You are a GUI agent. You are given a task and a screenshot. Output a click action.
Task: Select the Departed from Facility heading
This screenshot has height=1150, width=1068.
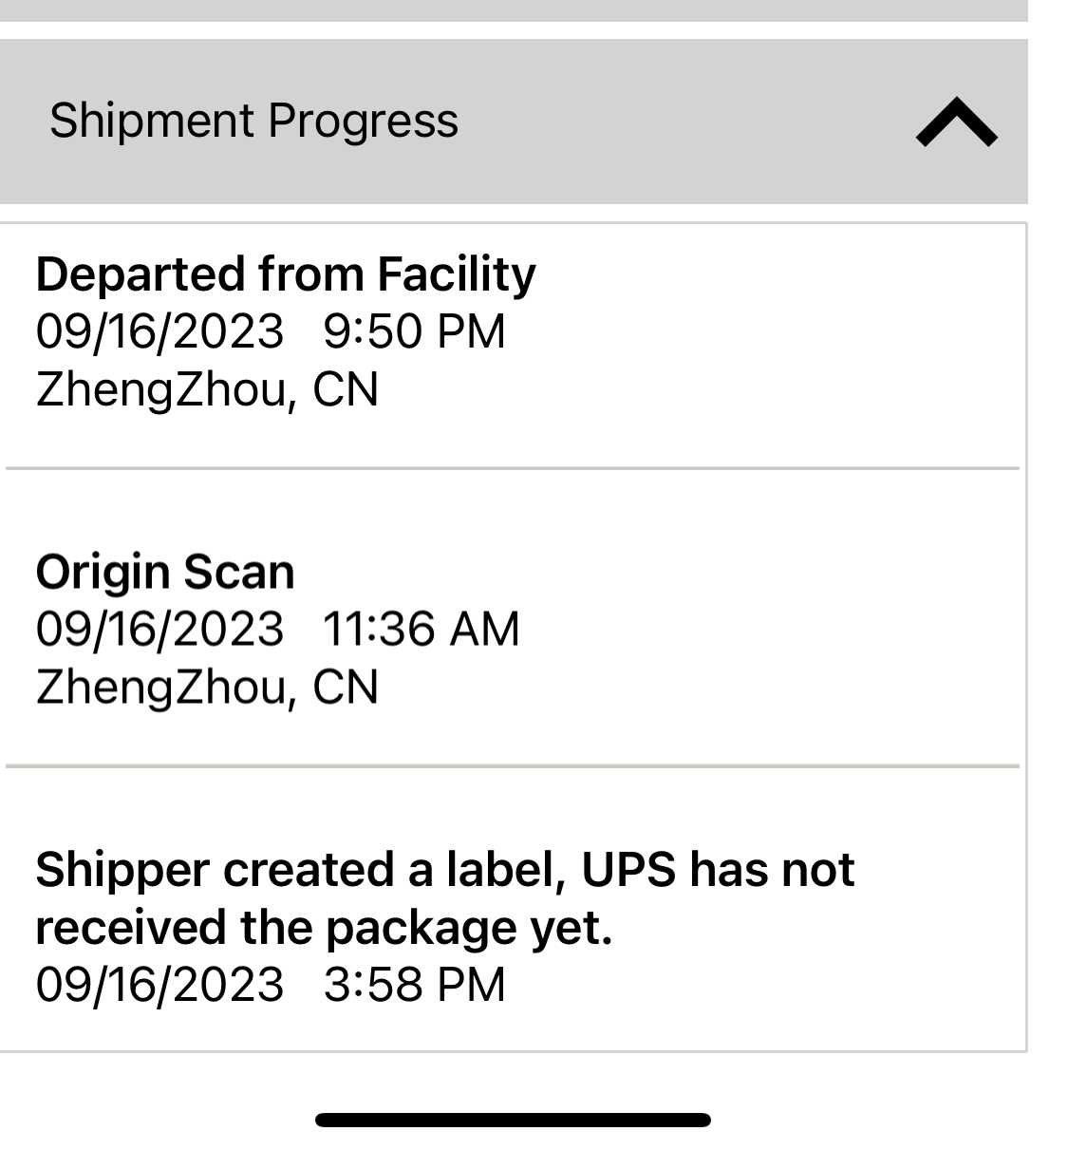pyautogui.click(x=286, y=274)
